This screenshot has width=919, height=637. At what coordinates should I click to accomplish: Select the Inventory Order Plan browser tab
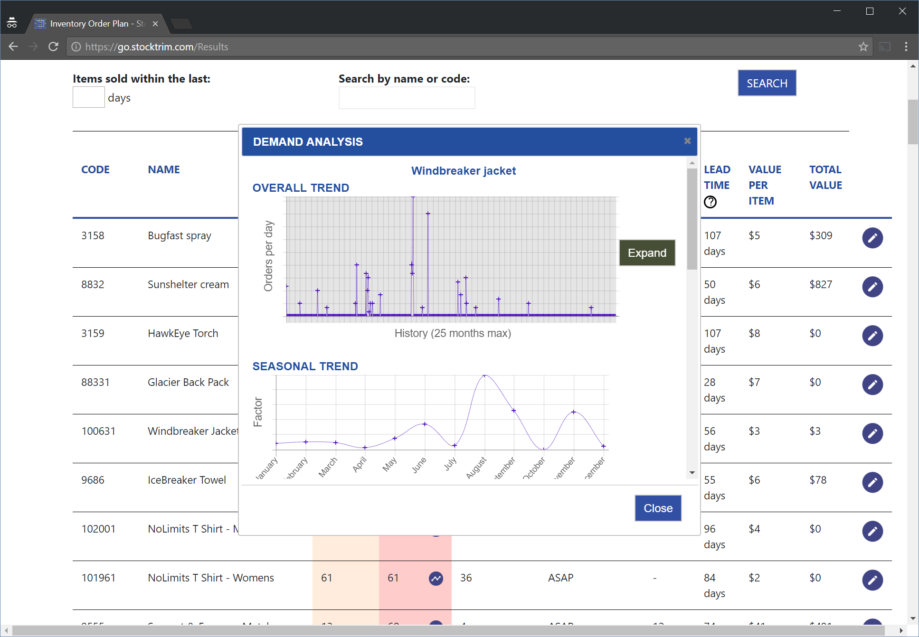pyautogui.click(x=96, y=23)
